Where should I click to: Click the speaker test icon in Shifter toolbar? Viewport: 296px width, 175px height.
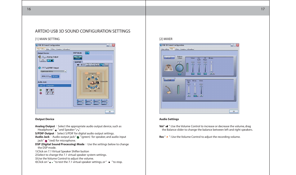[78, 65]
